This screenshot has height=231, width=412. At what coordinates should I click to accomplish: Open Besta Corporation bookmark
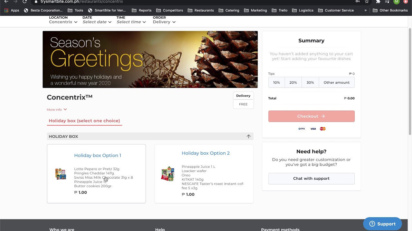pyautogui.click(x=43, y=10)
